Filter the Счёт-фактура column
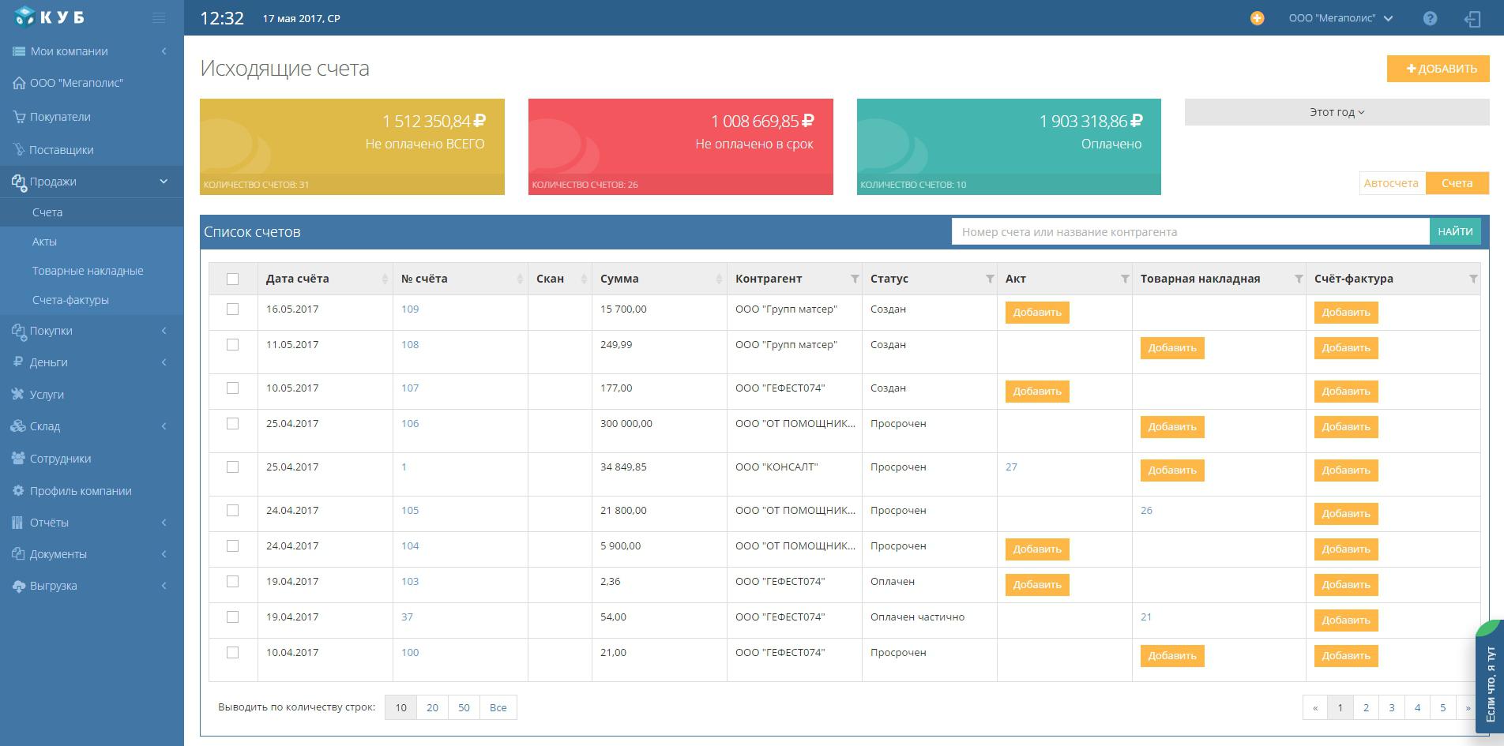Screen dimensions: 1504x746 tap(1473, 279)
